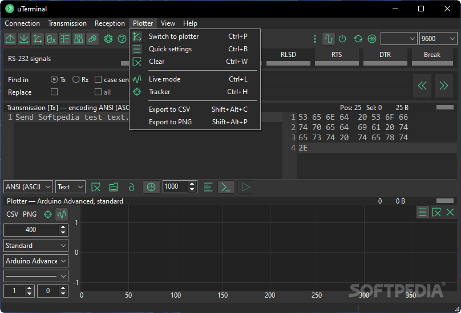
Task: Select the Rx radio button
Action: tap(76, 79)
